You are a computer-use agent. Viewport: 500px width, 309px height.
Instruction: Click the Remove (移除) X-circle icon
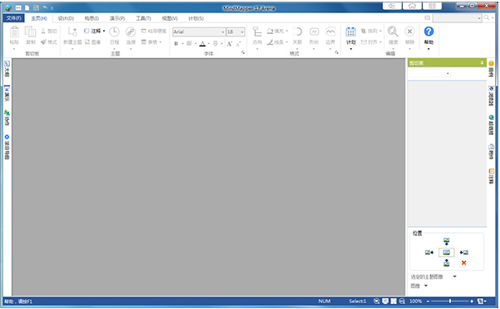(409, 31)
